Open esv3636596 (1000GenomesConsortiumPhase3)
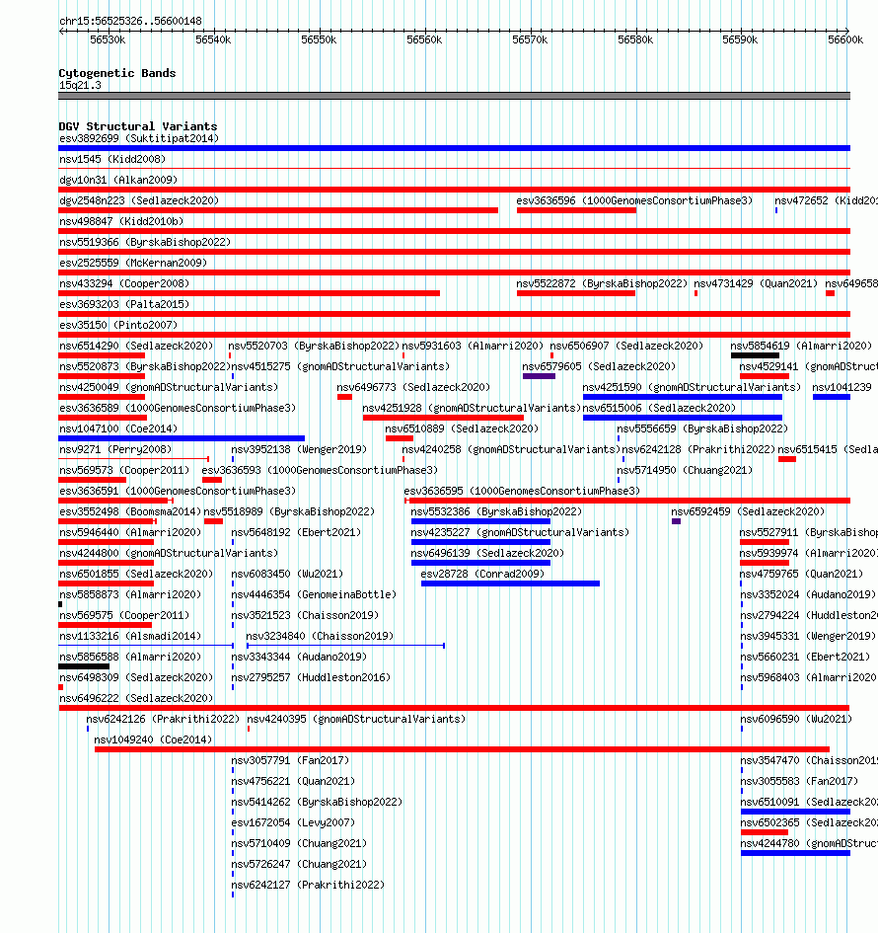Image resolution: width=878 pixels, height=933 pixels. (x=634, y=201)
